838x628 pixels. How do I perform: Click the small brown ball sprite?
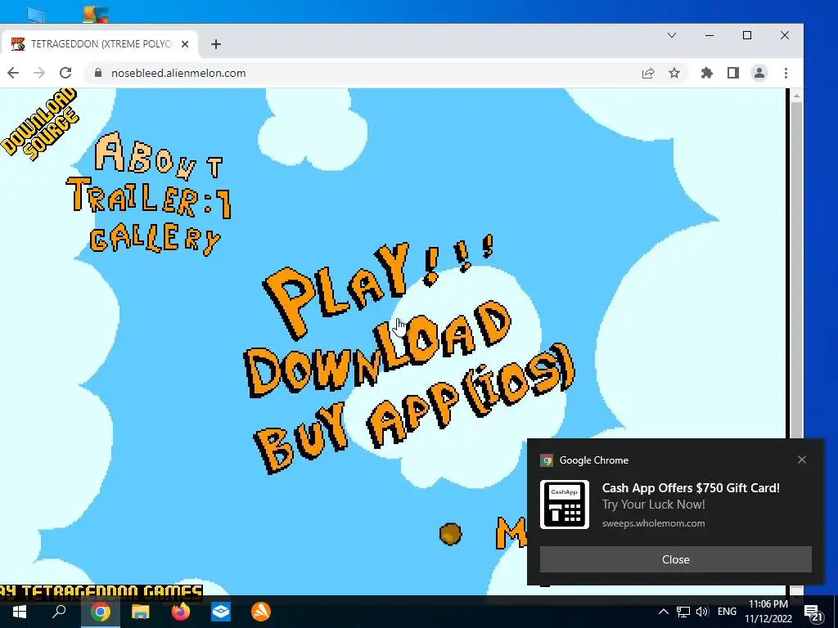451,533
